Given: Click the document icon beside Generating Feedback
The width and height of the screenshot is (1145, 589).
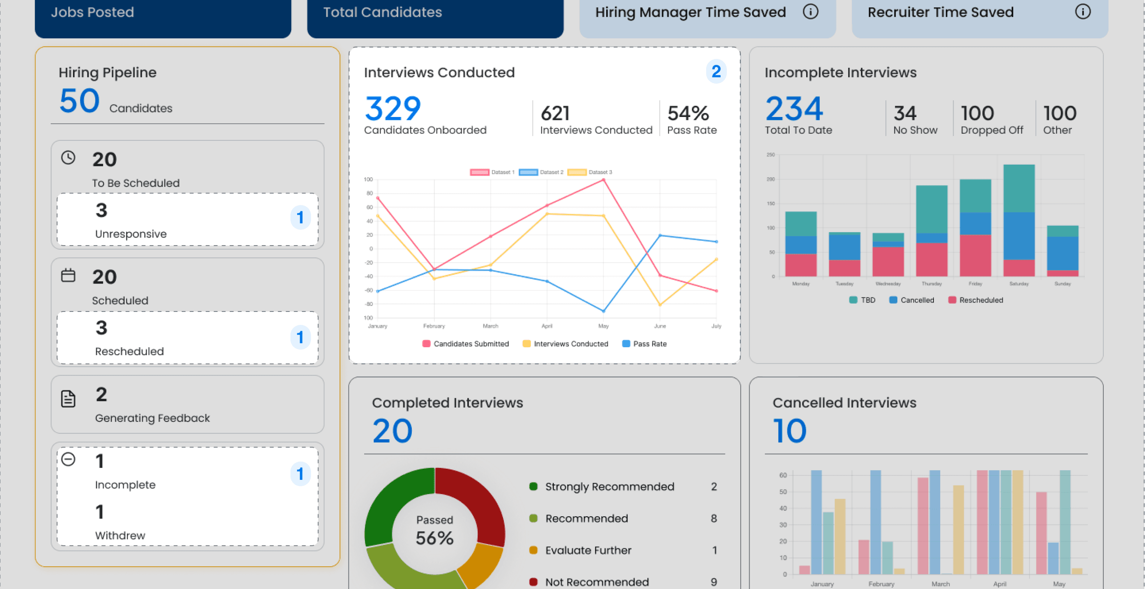Looking at the screenshot, I should pyautogui.click(x=68, y=399).
